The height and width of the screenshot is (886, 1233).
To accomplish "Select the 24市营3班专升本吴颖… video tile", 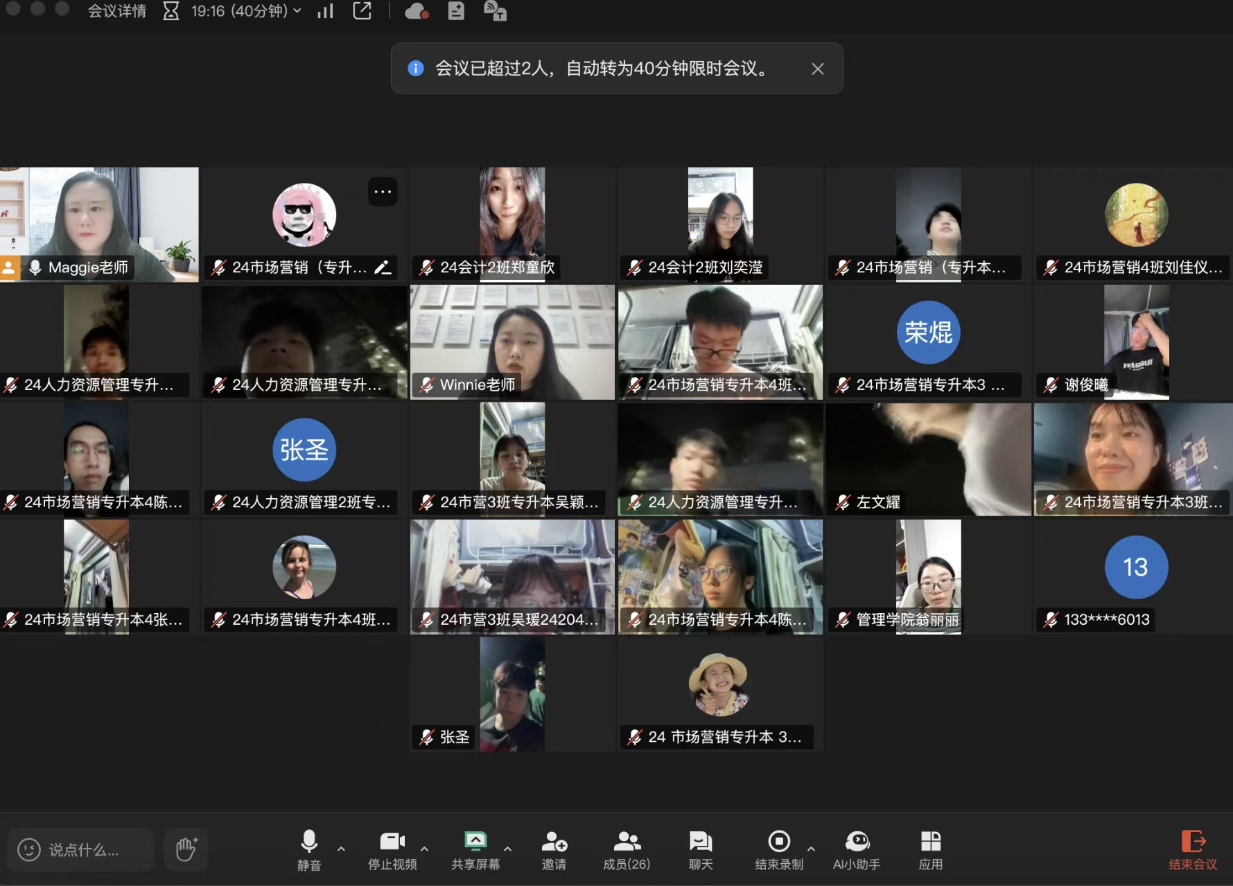I will (512, 459).
